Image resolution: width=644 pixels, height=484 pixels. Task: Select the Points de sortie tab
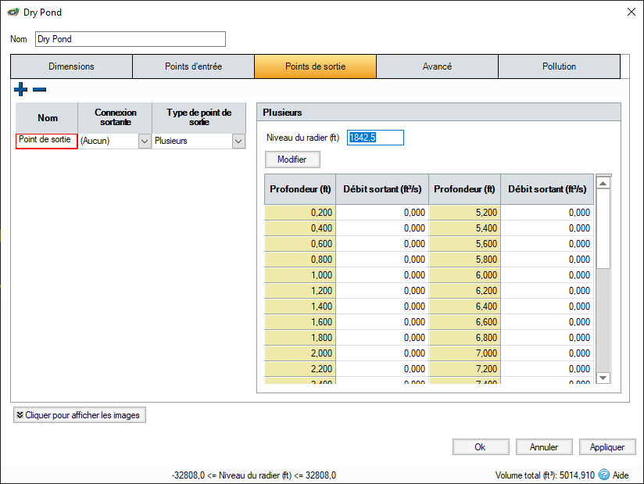tap(316, 66)
